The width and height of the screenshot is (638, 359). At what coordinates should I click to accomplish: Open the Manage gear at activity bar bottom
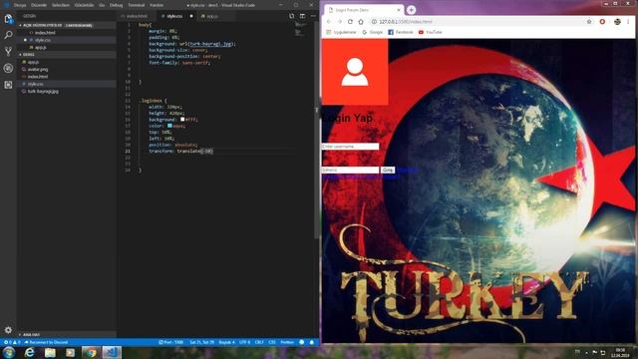point(8,330)
